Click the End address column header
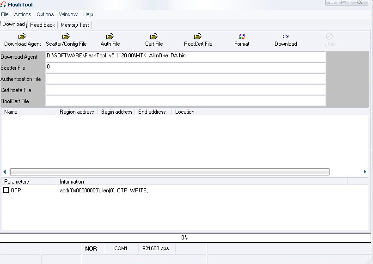The height and width of the screenshot is (264, 373). pyautogui.click(x=153, y=111)
